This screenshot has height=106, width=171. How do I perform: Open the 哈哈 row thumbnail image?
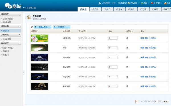(40, 48)
